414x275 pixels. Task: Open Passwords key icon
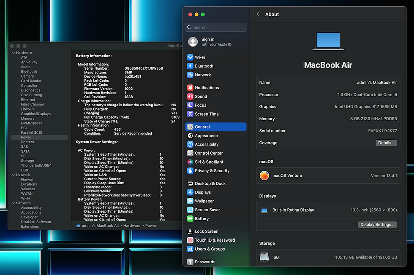coord(190,262)
